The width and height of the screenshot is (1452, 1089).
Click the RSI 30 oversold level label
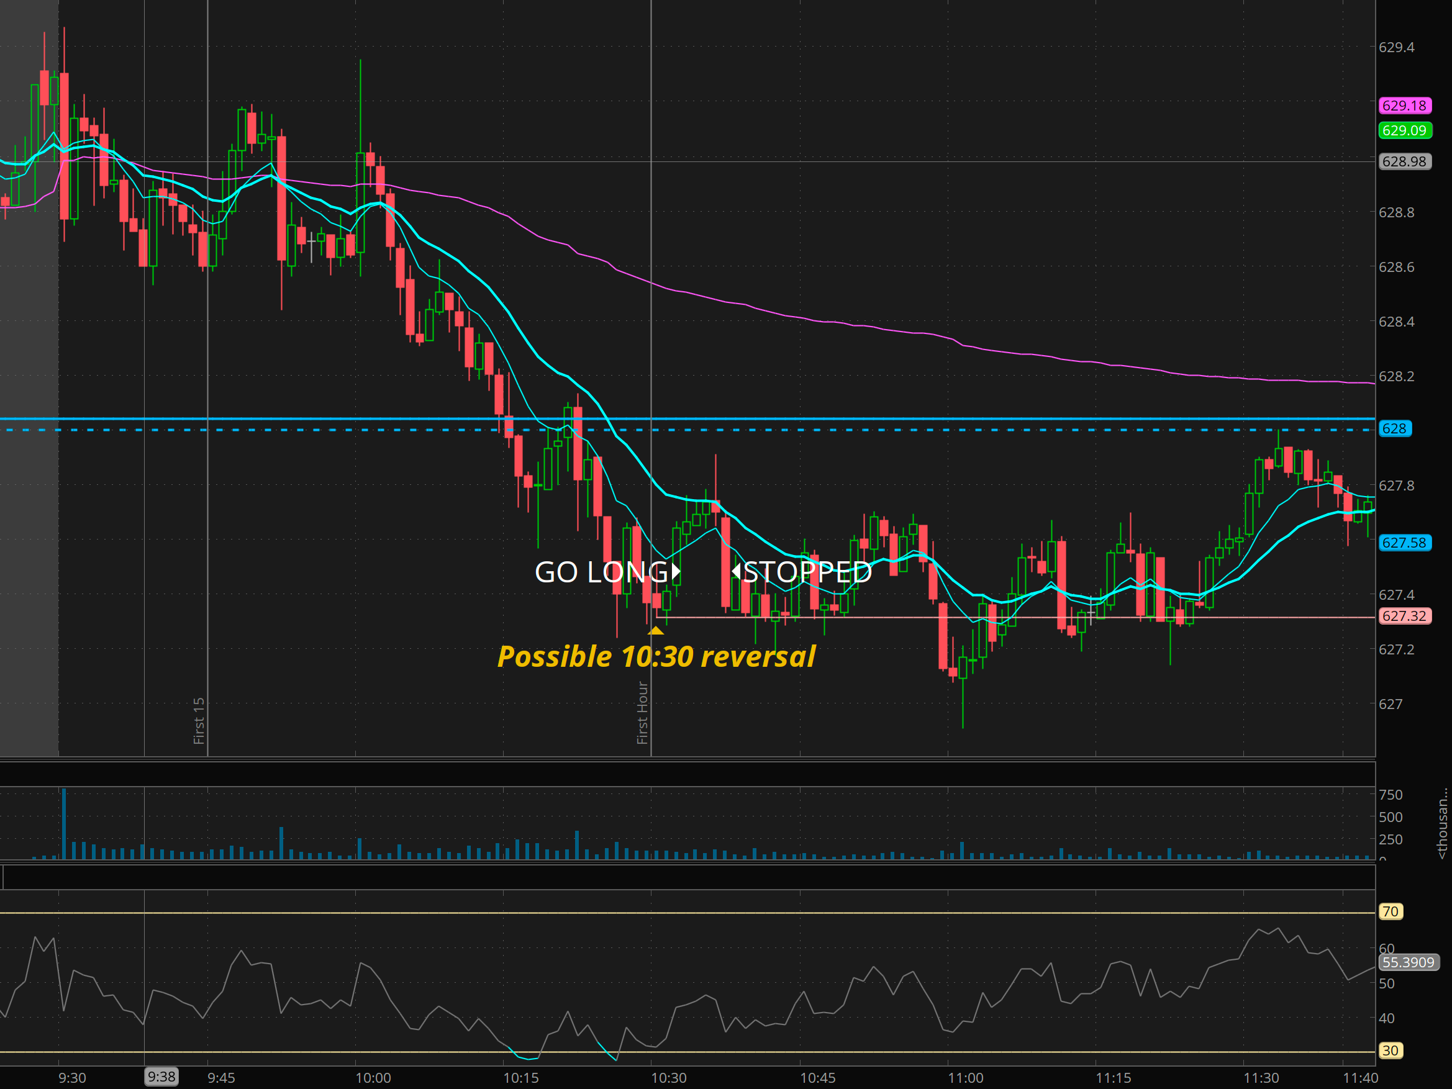(x=1390, y=1051)
